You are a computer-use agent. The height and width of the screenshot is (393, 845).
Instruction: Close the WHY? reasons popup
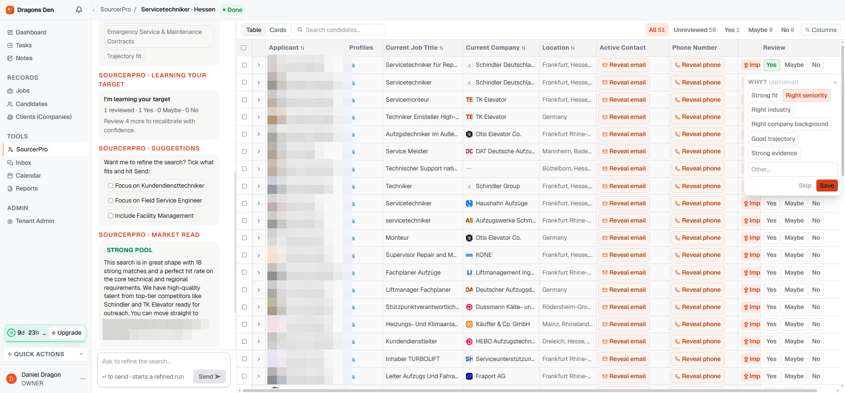(835, 82)
